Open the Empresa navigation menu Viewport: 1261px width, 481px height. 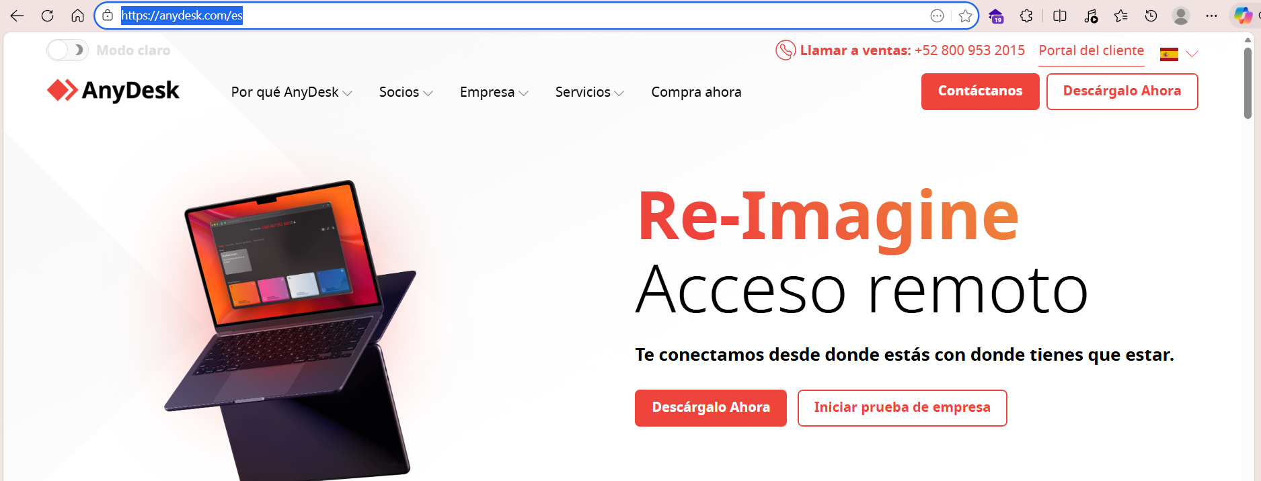pos(494,92)
